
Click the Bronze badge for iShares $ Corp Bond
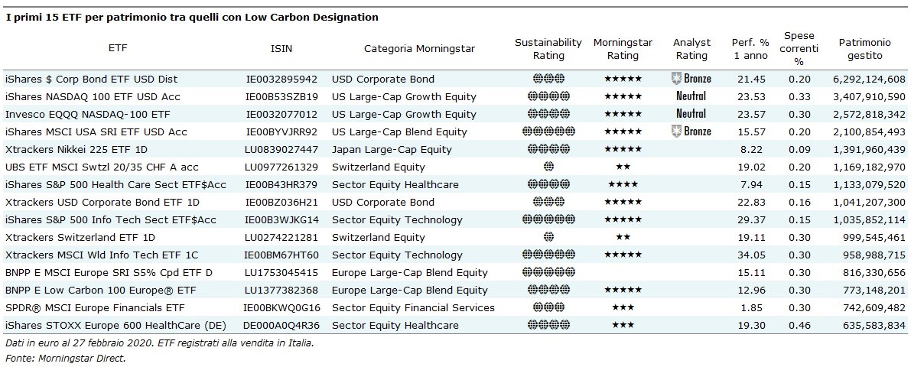click(691, 79)
